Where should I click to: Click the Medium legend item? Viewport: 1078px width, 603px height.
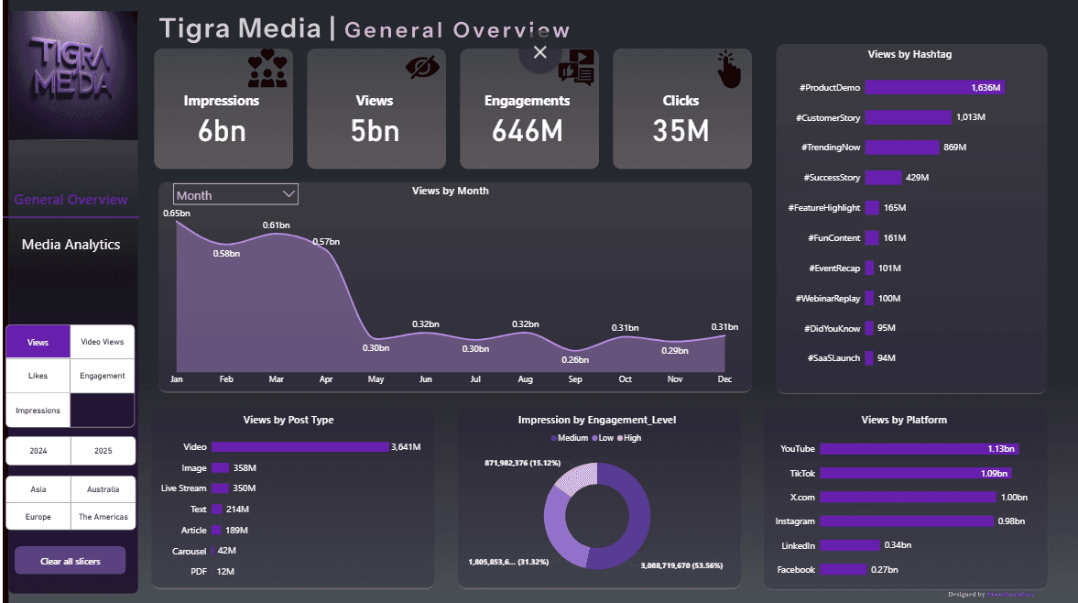tap(570, 438)
